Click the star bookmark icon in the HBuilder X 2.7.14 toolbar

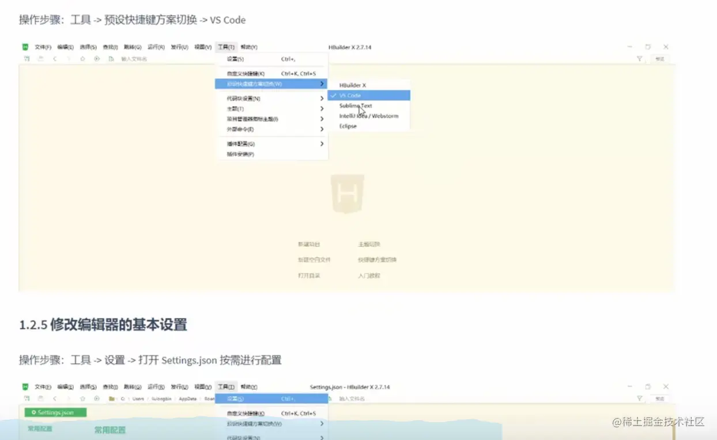pos(82,59)
